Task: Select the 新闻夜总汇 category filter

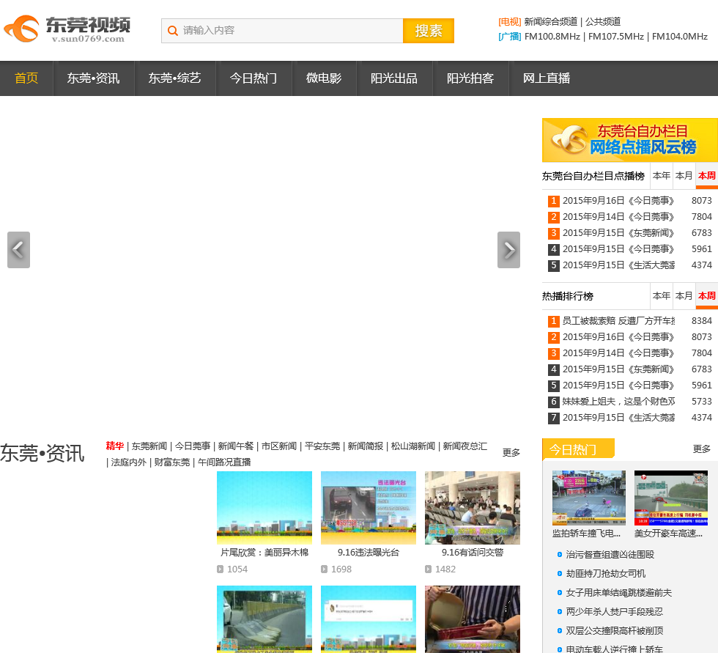Action: click(x=465, y=446)
